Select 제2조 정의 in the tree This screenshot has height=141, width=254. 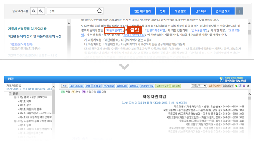coord(25,105)
